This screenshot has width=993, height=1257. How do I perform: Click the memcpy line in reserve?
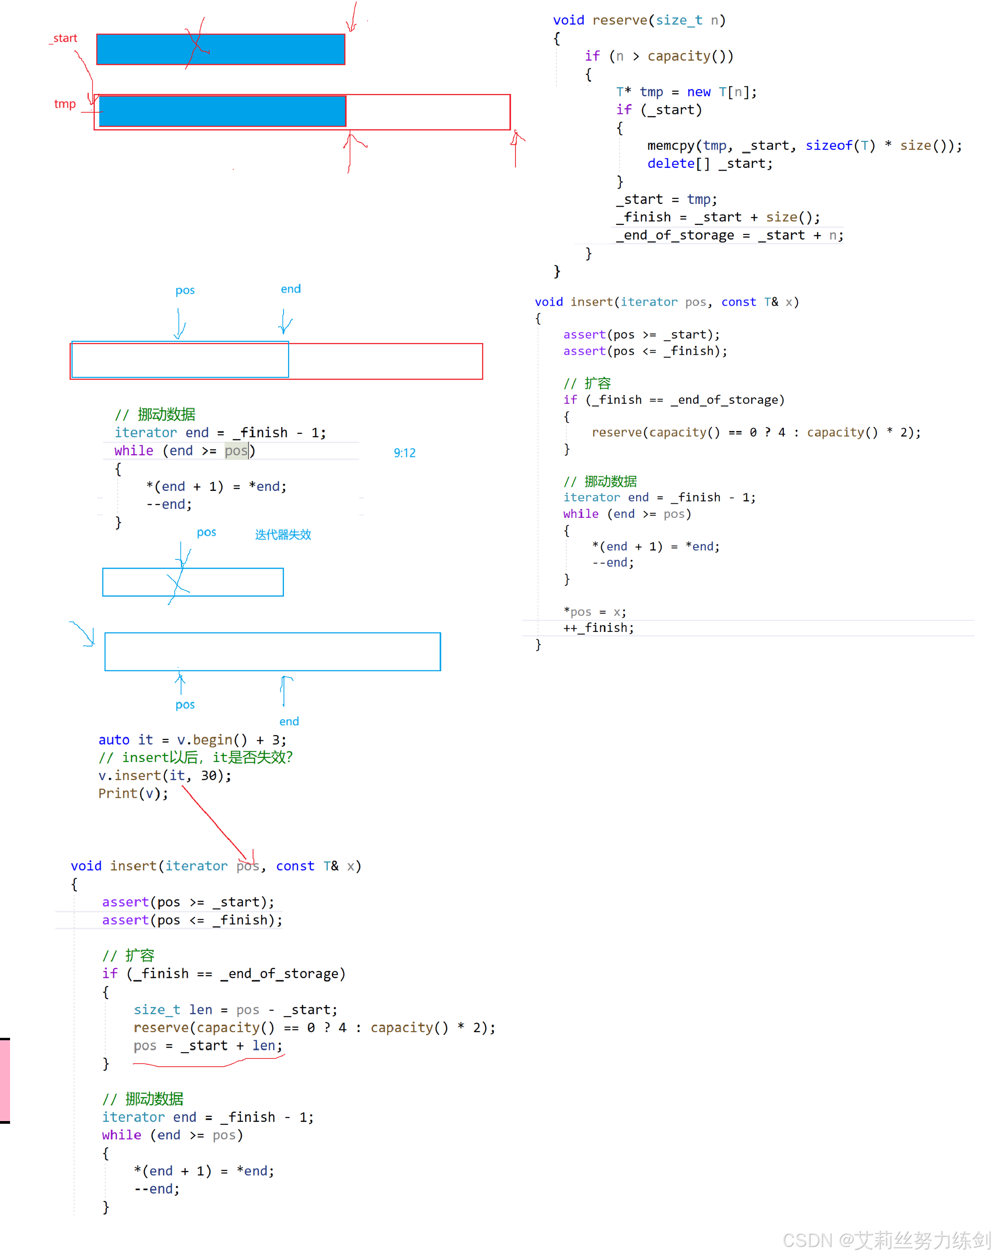pos(804,146)
